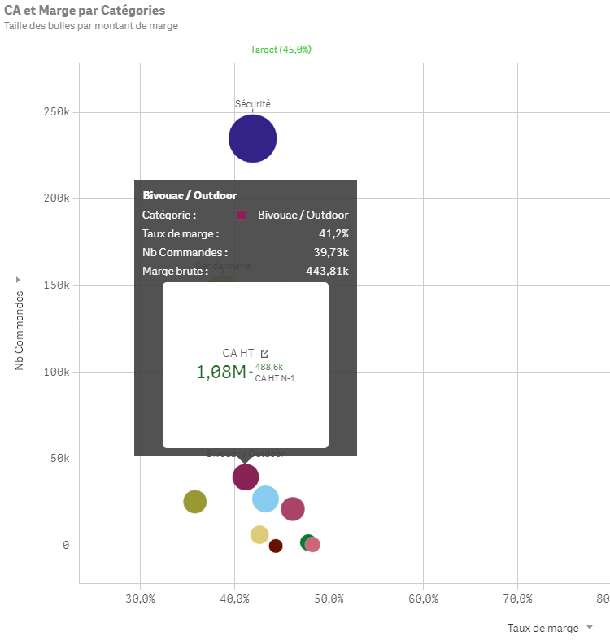Click the Bivouac / Outdoor tooltip title
The width and height of the screenshot is (610, 640).
coord(190,195)
